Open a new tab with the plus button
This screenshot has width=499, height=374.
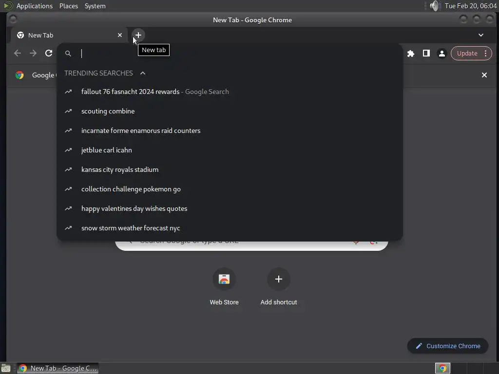click(138, 35)
